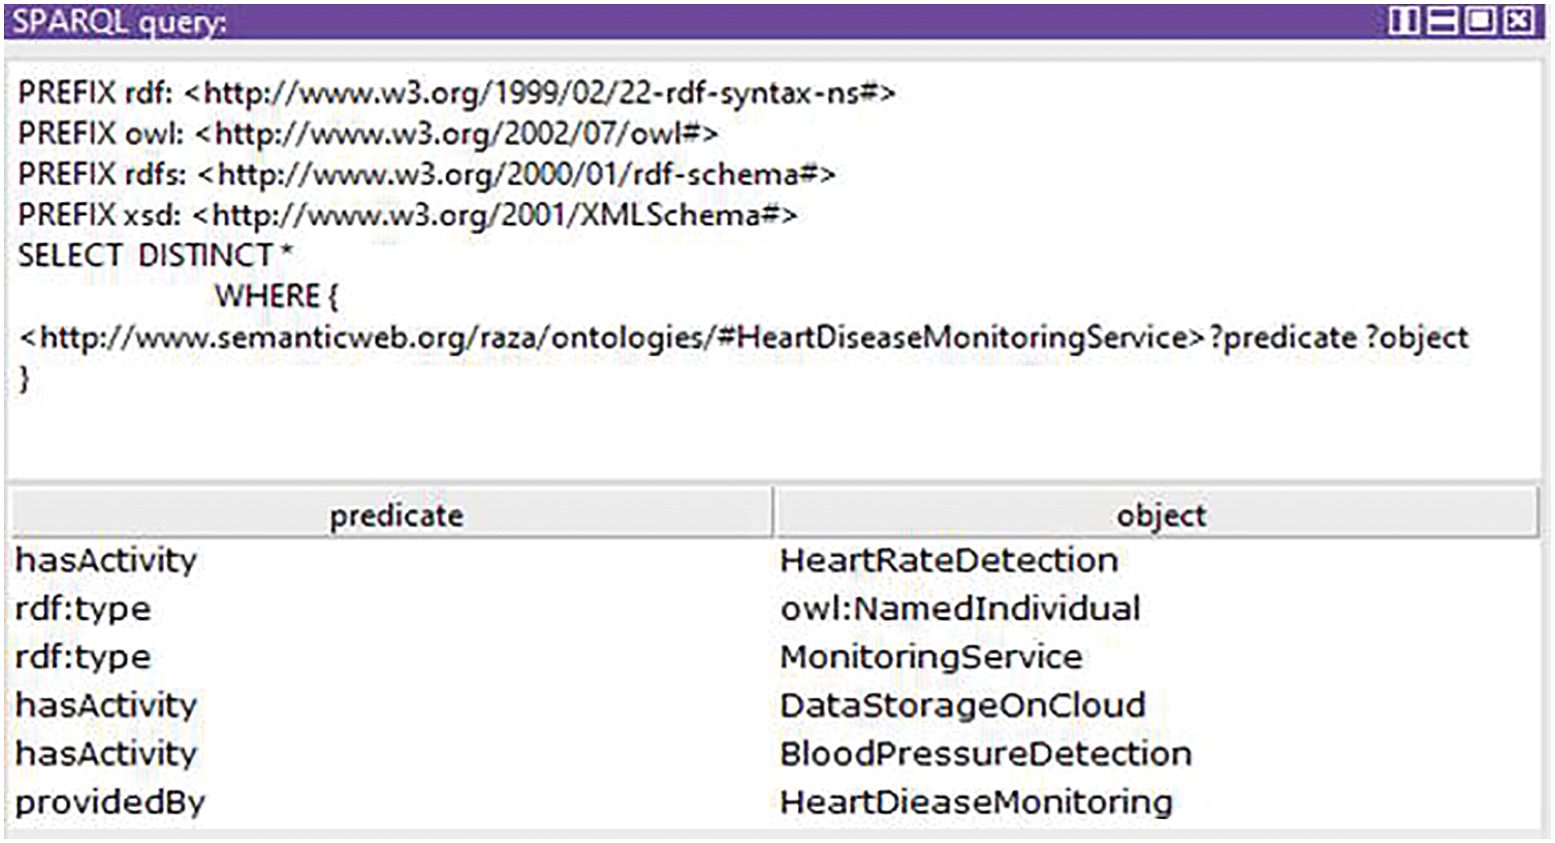Click the split-vertically icon in the title bar
Screen dimensions: 1555x843
click(x=1403, y=21)
